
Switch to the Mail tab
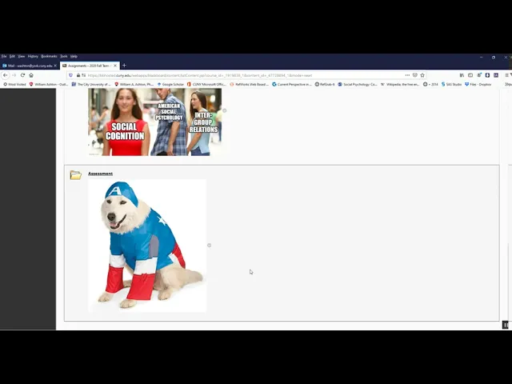click(x=30, y=66)
